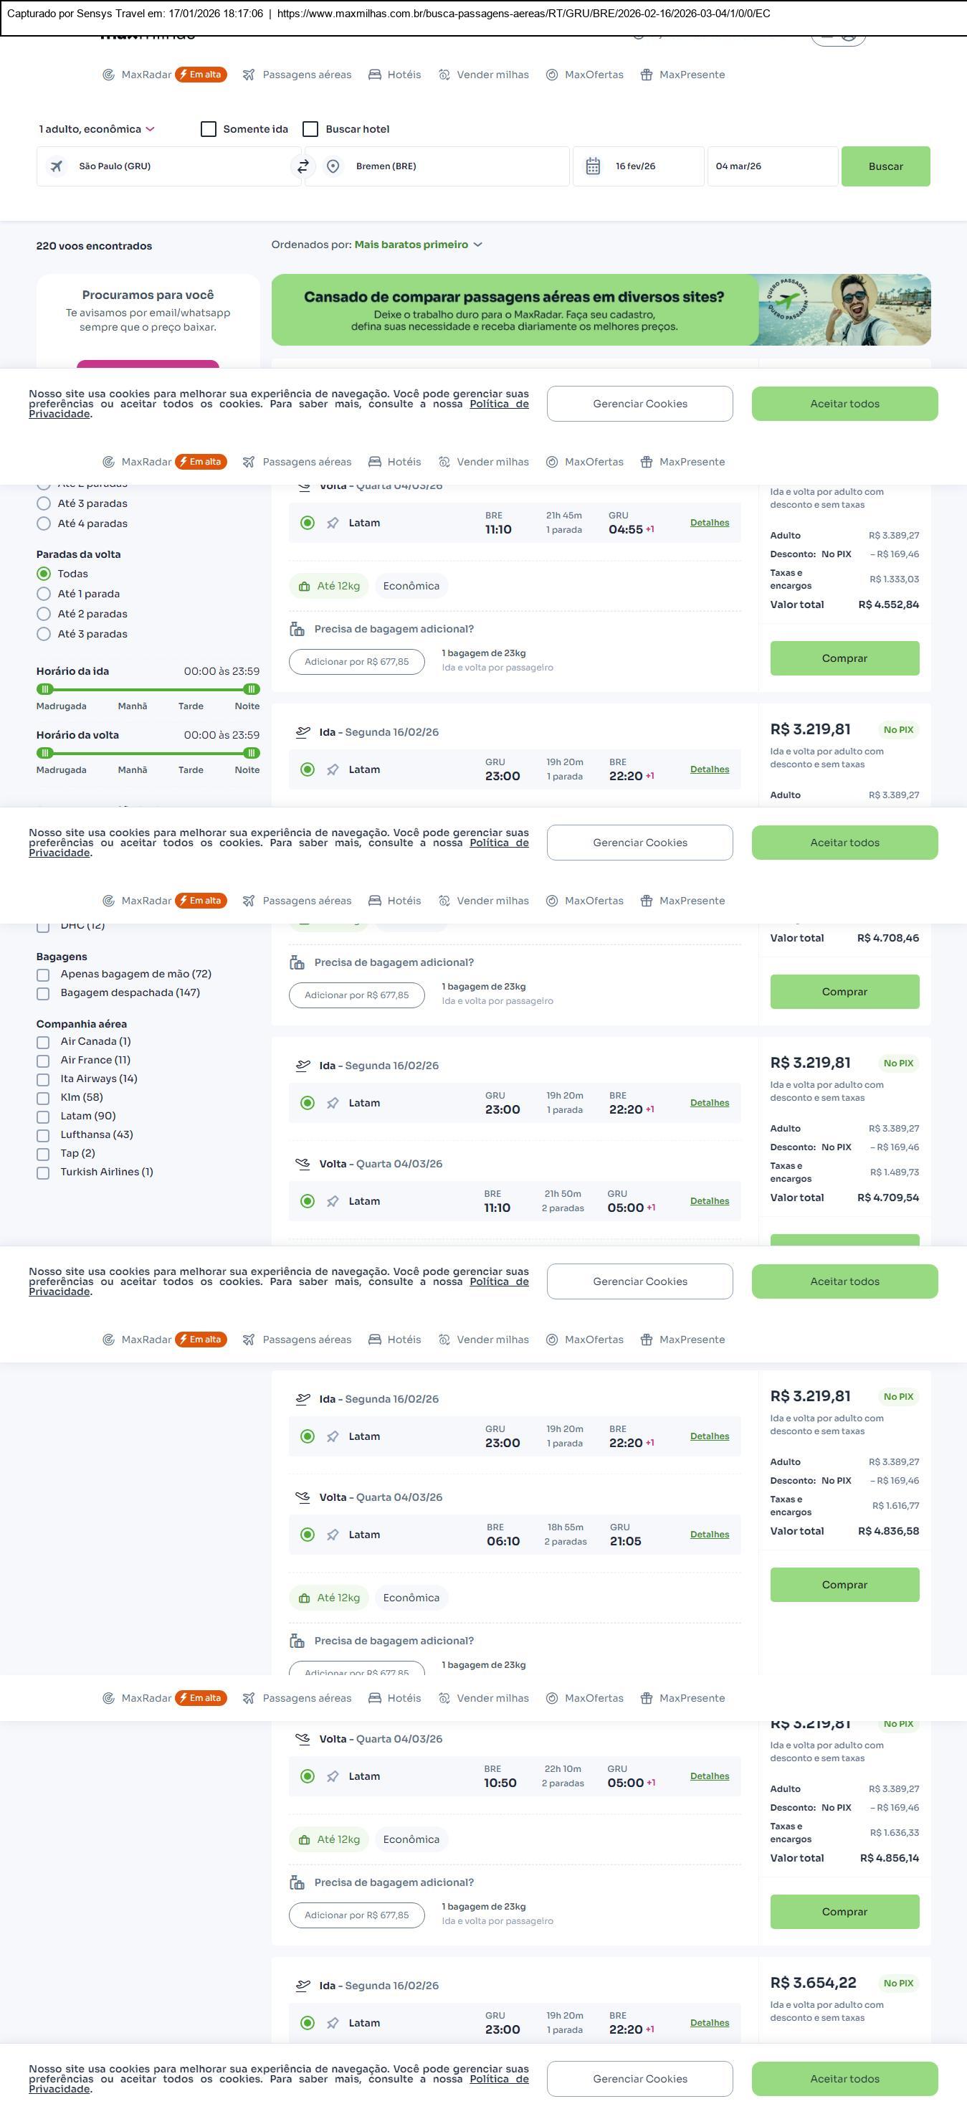
Task: Click the MaxPresente gift icon in top navigation
Action: point(647,75)
